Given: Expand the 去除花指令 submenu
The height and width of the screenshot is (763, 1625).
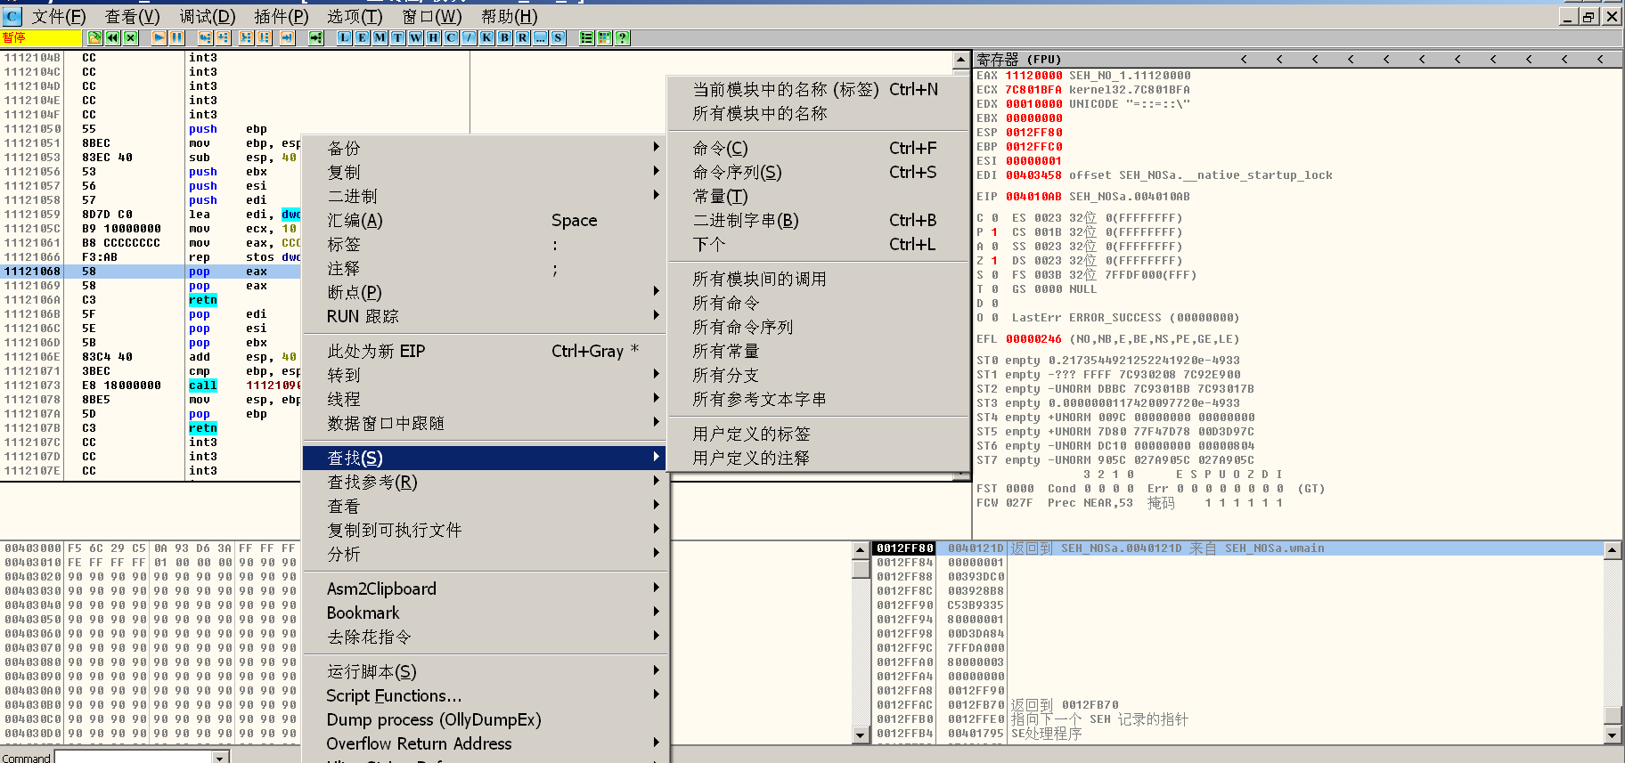Looking at the screenshot, I should pos(485,637).
